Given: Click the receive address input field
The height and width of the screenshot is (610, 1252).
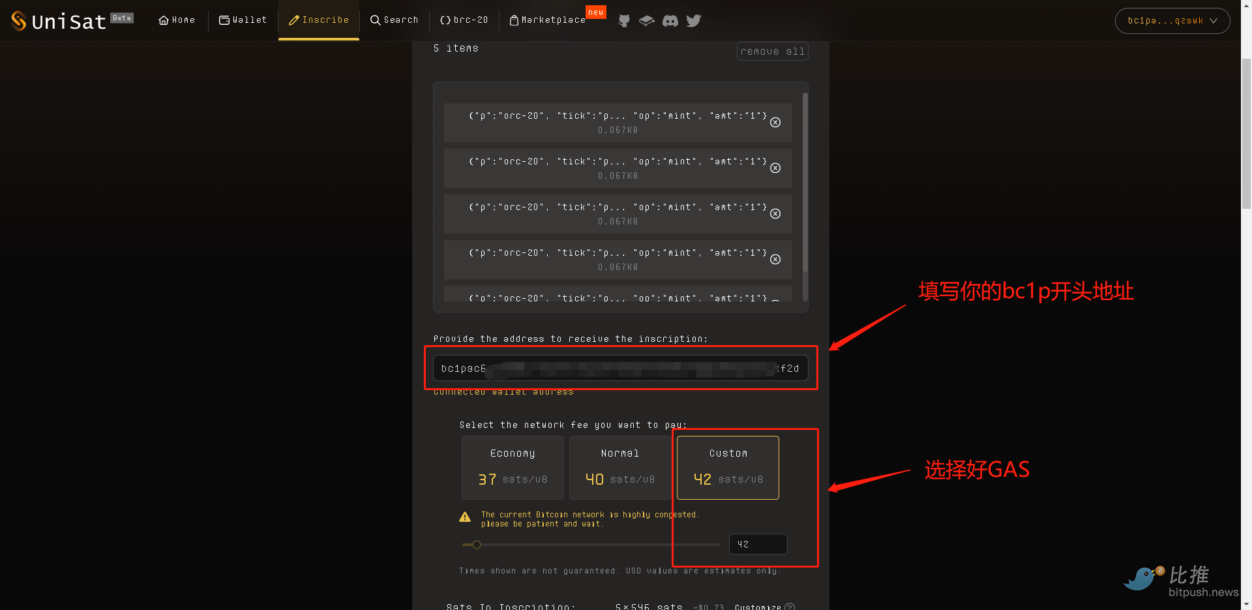Looking at the screenshot, I should [x=620, y=368].
